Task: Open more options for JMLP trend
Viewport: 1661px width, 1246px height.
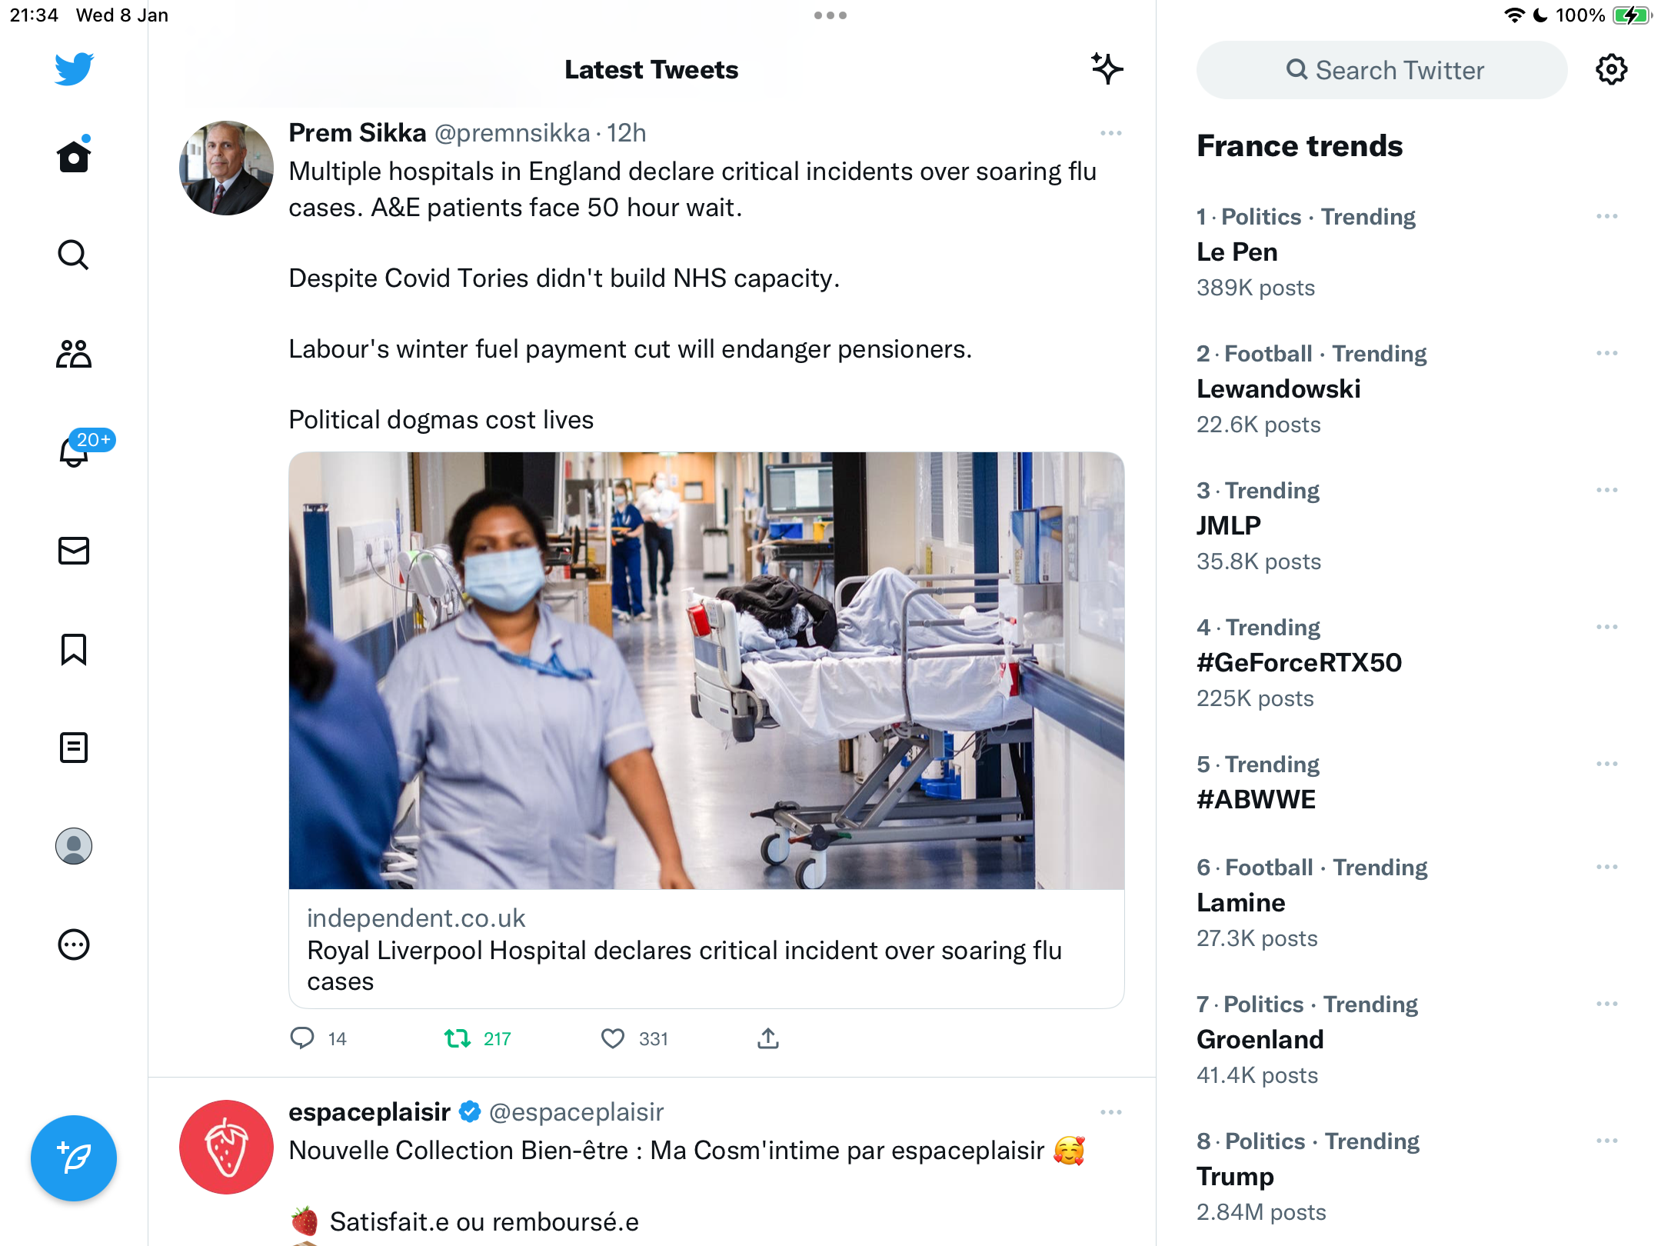Action: click(x=1607, y=490)
